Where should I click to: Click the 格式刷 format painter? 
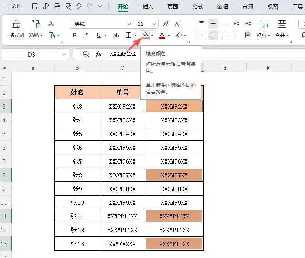click(17, 29)
